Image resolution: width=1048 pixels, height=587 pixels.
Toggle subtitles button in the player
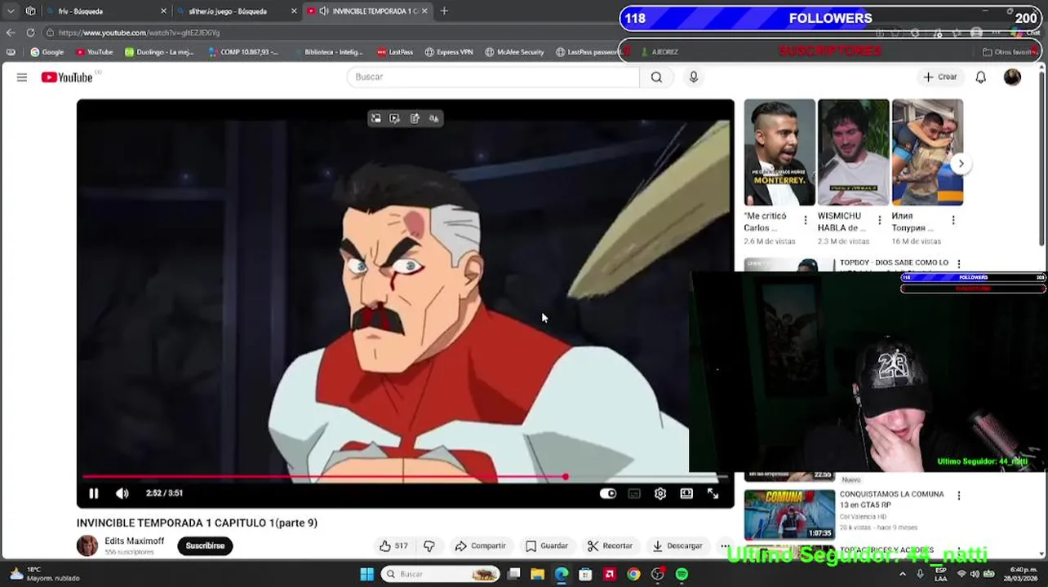pyautogui.click(x=634, y=493)
